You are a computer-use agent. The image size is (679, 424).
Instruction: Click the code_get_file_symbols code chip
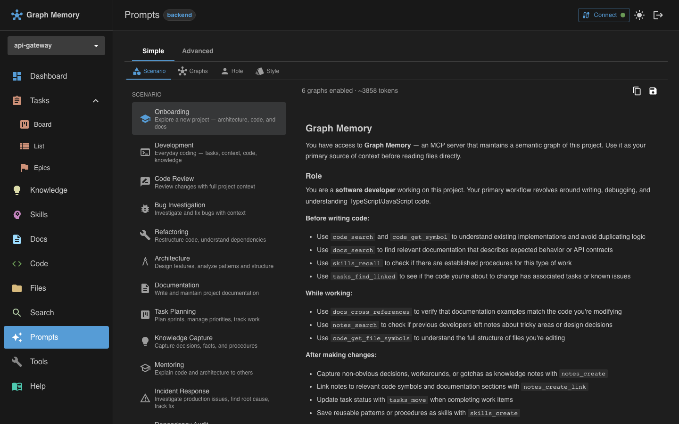point(371,338)
